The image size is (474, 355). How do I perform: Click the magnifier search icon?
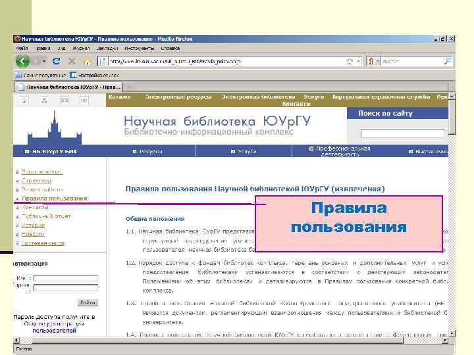click(448, 61)
